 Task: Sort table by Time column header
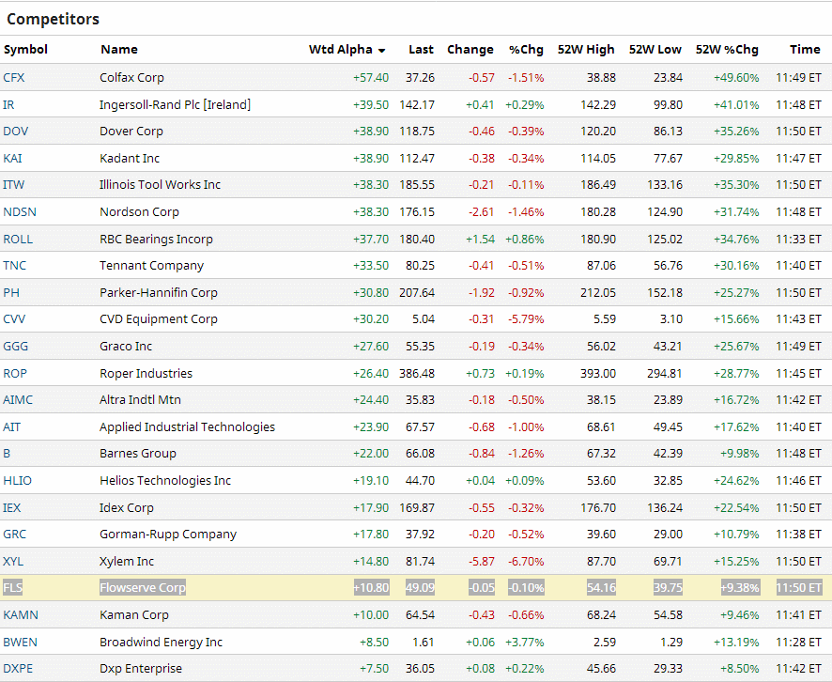click(x=805, y=50)
